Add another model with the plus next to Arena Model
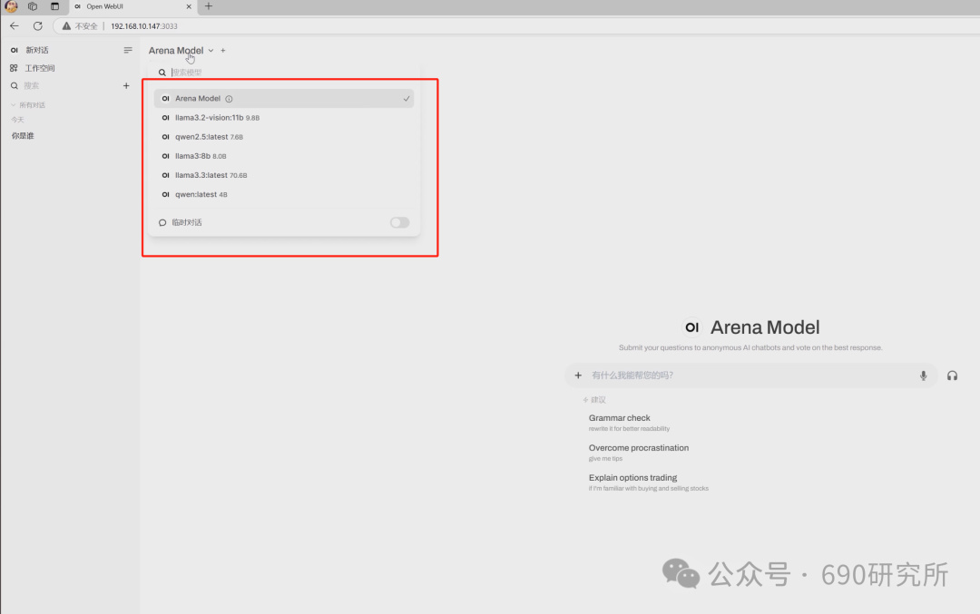The width and height of the screenshot is (980, 614). [223, 51]
